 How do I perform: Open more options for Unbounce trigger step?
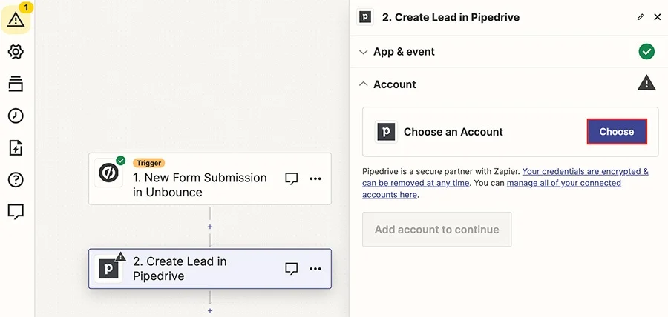315,178
